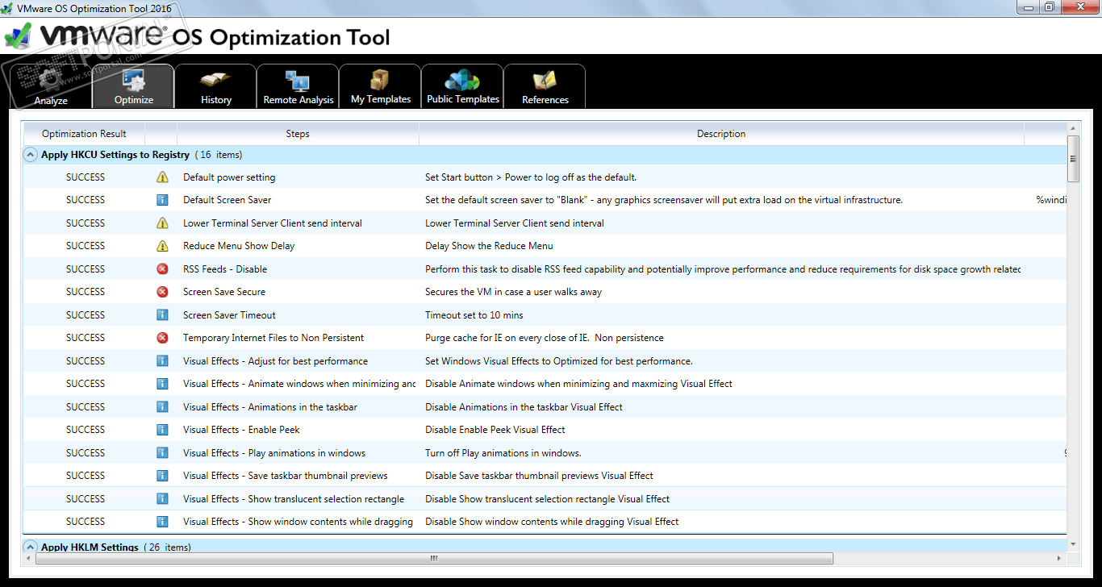The image size is (1102, 587).
Task: Select 'Delay Show the Reduce Menu' description
Action: (489, 246)
